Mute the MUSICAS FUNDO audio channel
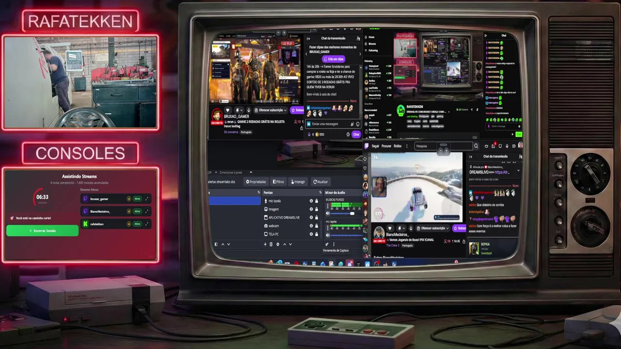The width and height of the screenshot is (621, 349). [327, 213]
